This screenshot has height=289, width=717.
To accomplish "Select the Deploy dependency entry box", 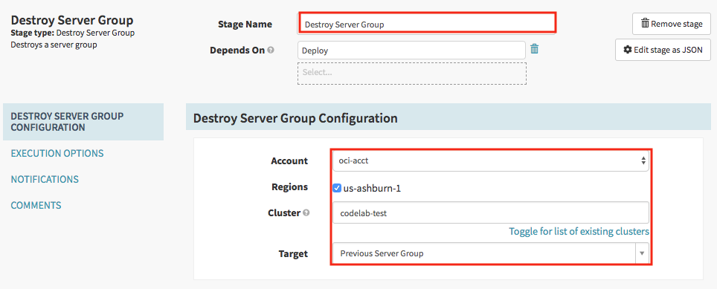I will [x=411, y=51].
